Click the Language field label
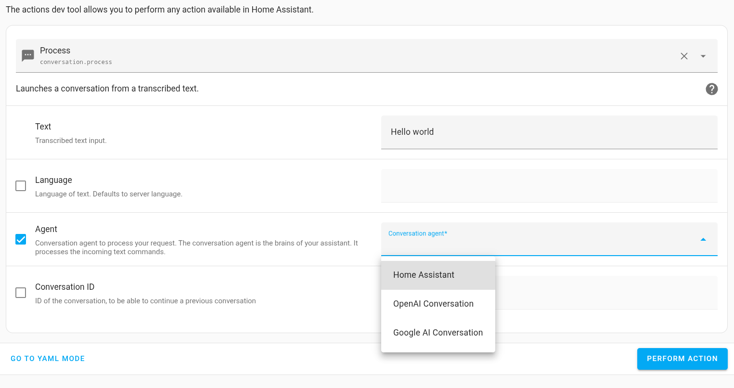This screenshot has width=734, height=388. (x=53, y=180)
